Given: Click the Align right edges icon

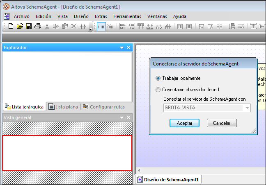Looking at the screenshot, I should pos(131,26).
